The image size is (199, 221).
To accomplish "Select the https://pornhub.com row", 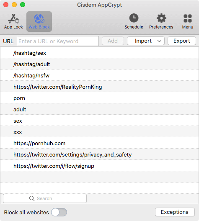I will click(99, 143).
